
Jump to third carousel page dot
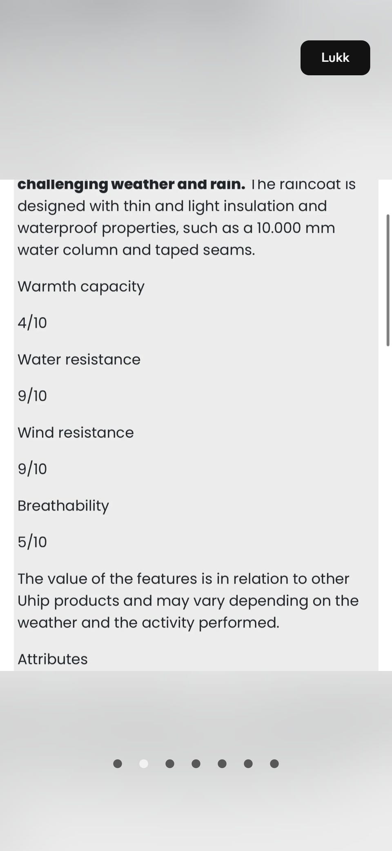[170, 763]
